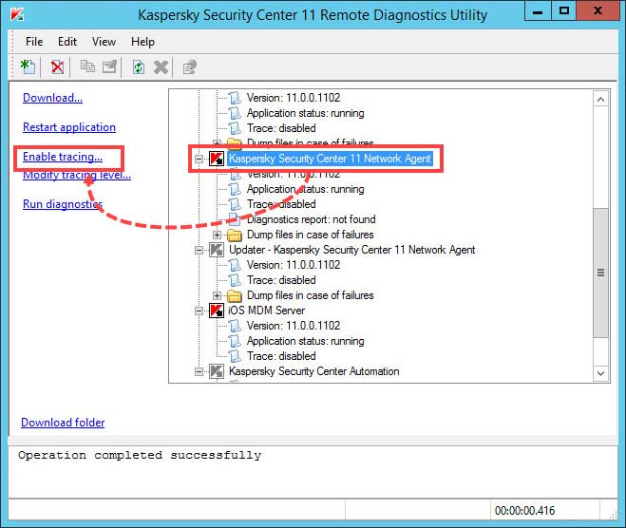Click the gray icon beside Updater - Kaspersky Security Center 11 Network Agent
This screenshot has height=528, width=626.
click(x=217, y=251)
